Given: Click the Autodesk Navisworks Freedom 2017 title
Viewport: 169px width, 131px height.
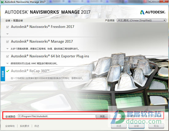Looking at the screenshot, I should (x=43, y=27).
